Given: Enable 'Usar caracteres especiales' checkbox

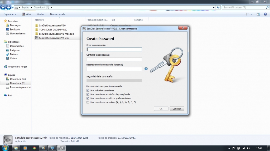Looking at the screenshot, I should (x=88, y=102).
